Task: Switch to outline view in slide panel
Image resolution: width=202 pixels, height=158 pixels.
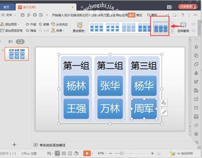Action: tap(11, 41)
